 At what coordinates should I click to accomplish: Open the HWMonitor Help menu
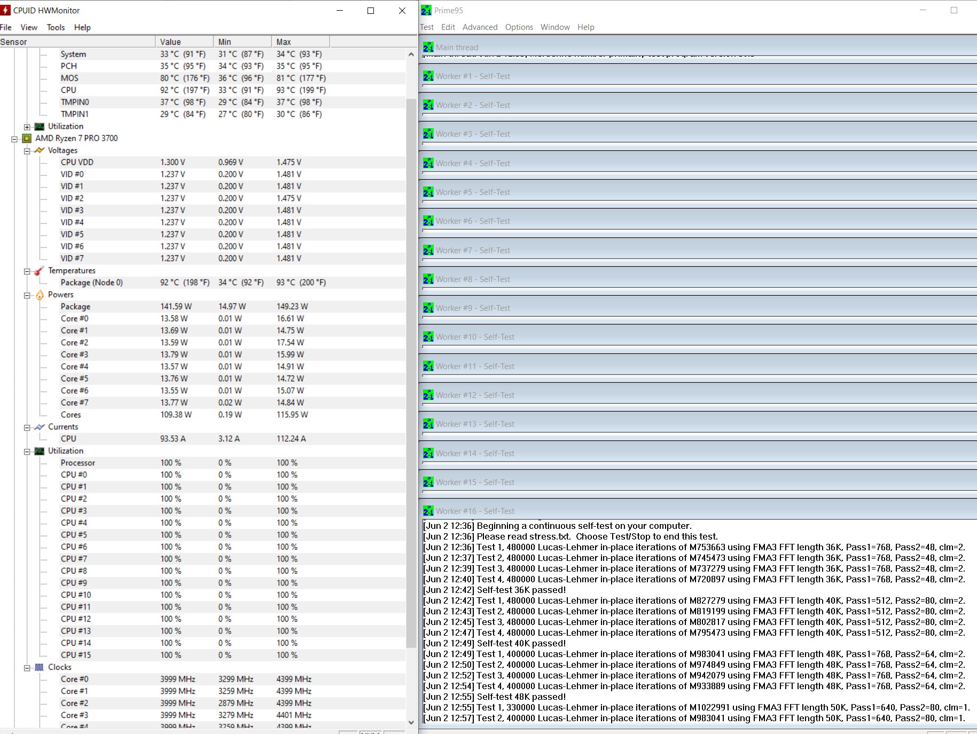82,27
